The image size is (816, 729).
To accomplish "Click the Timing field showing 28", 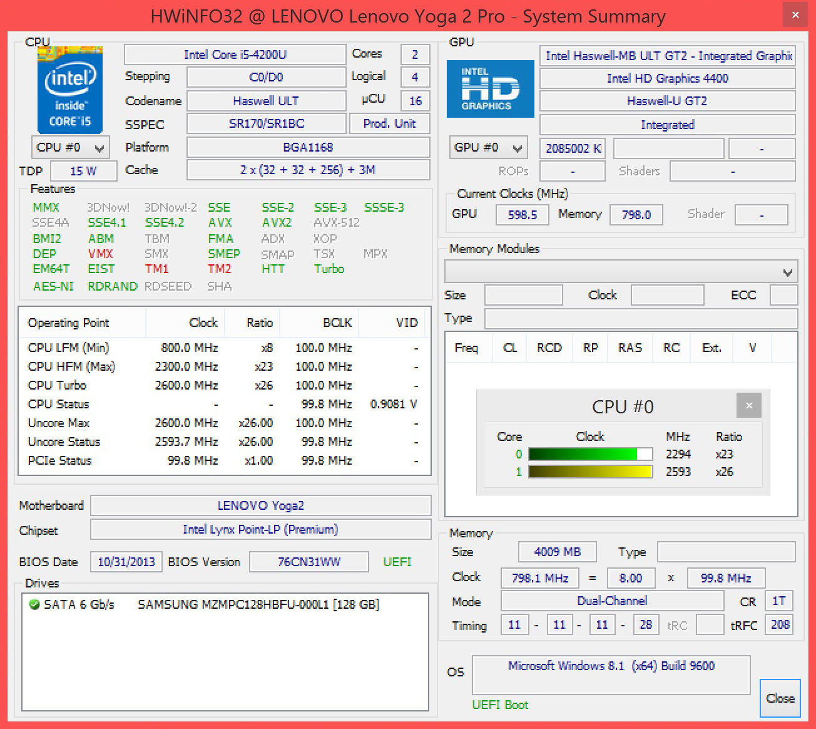I will pyautogui.click(x=646, y=624).
